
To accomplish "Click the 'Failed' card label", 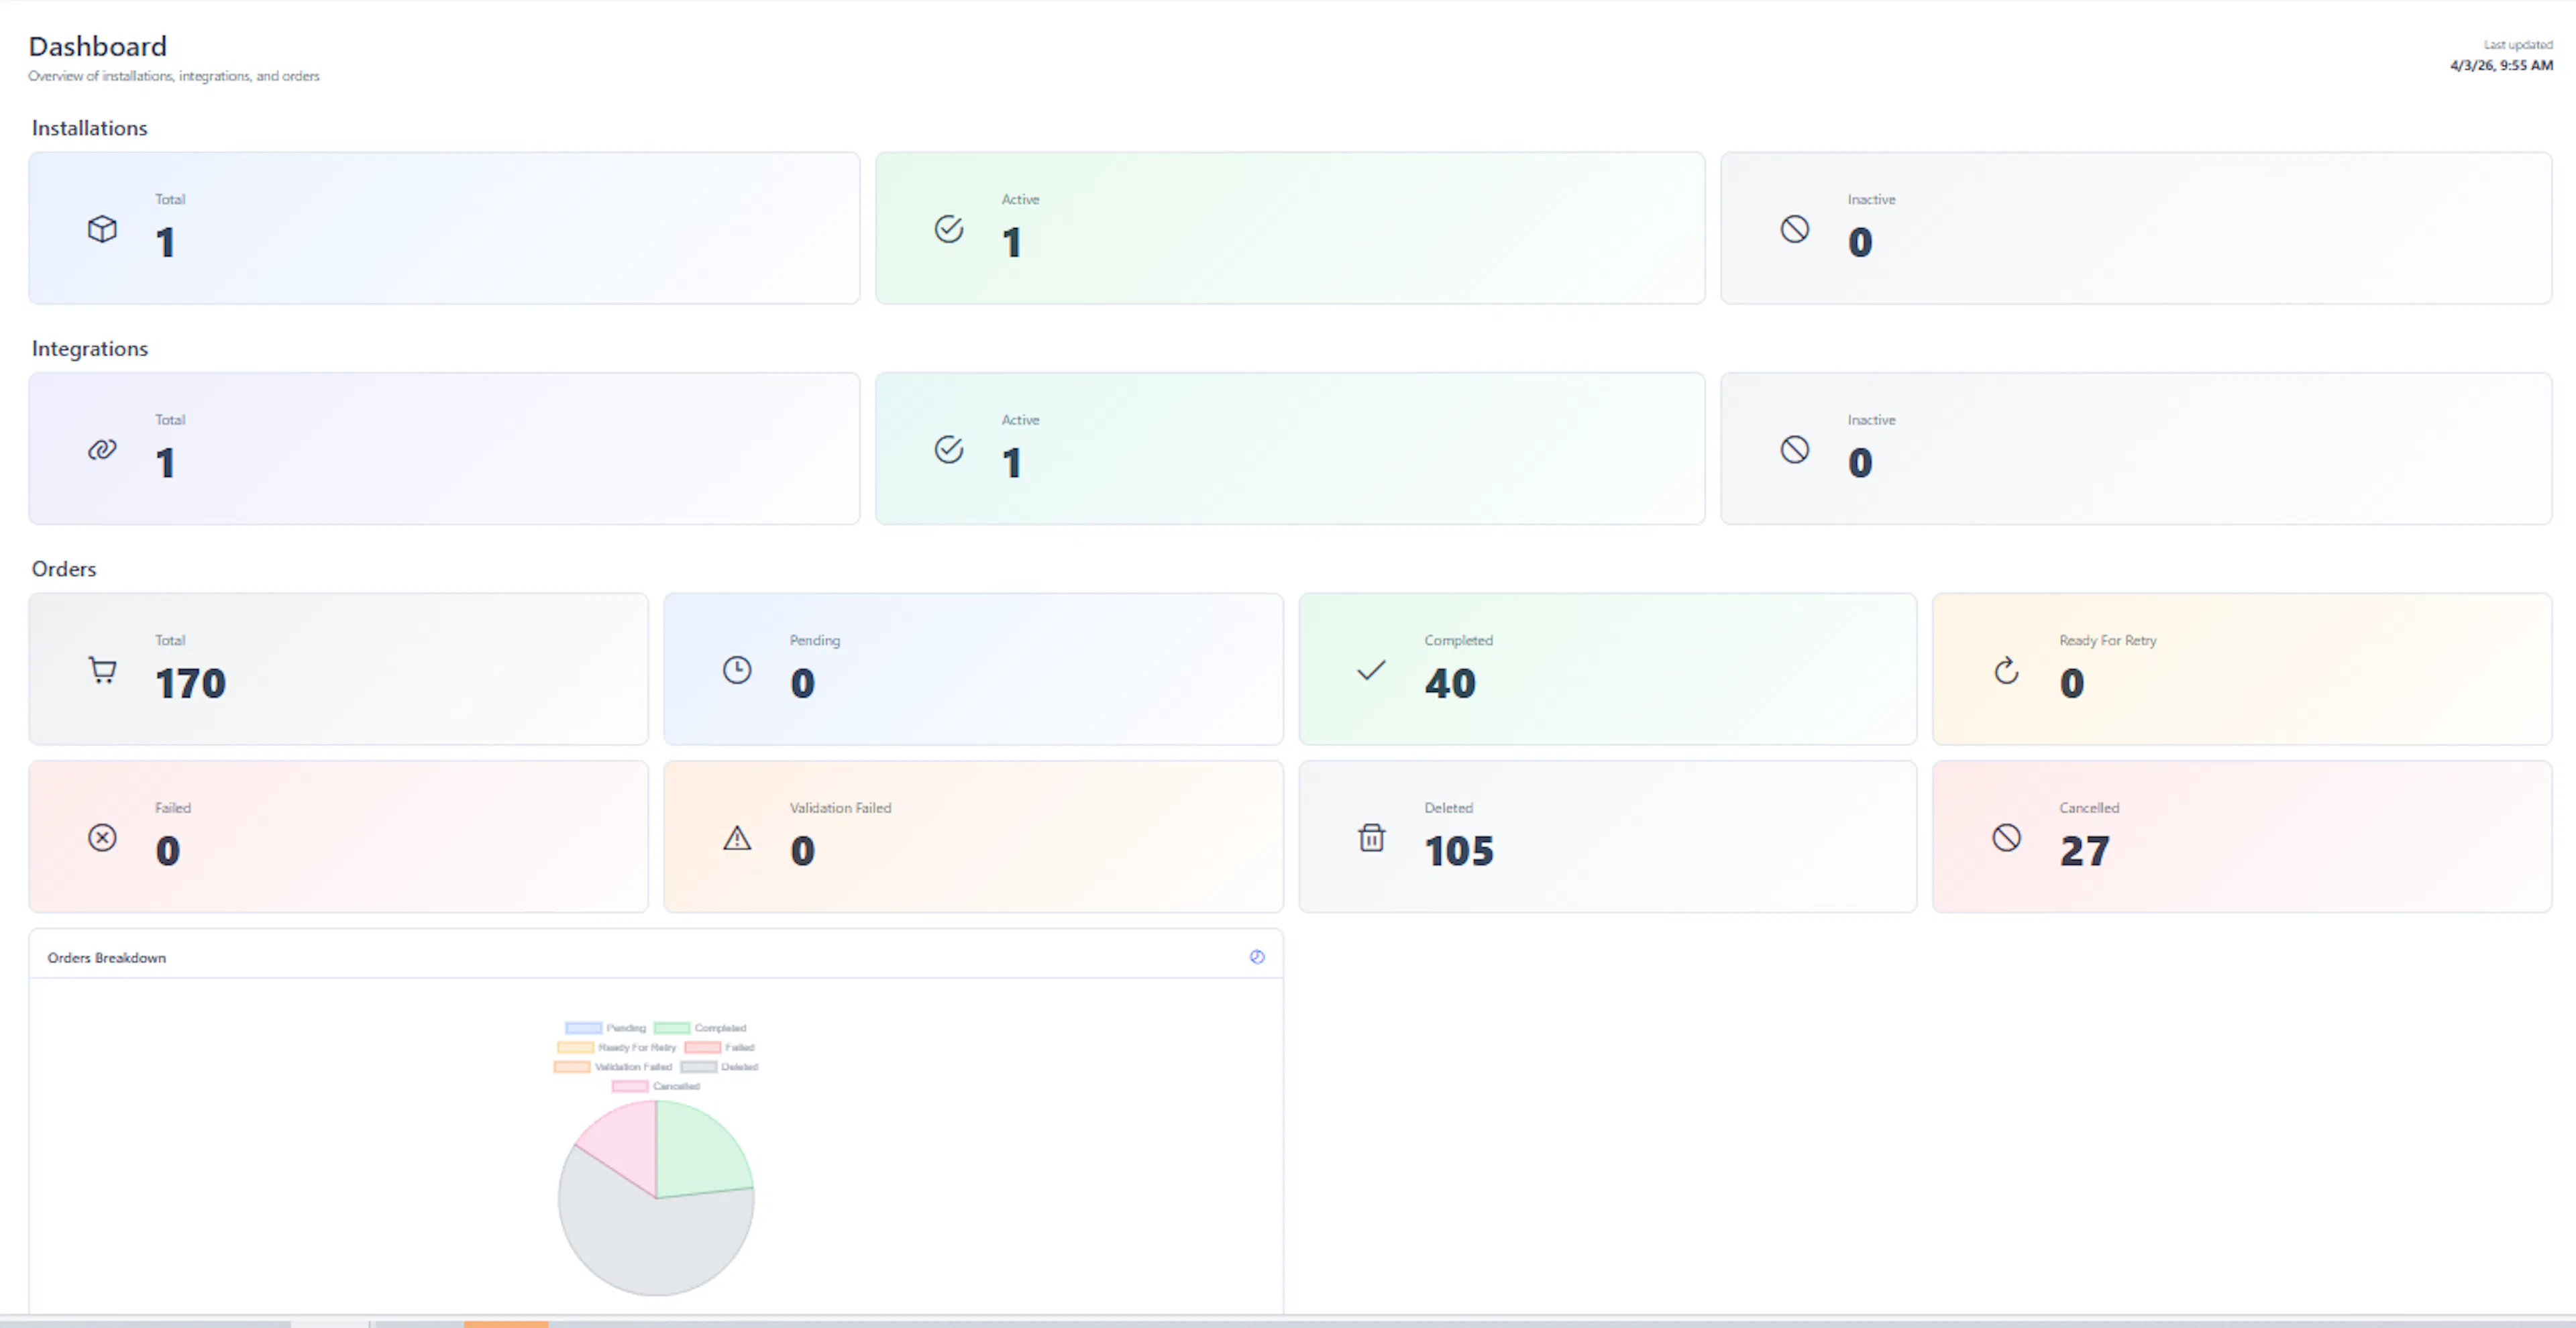I will click(173, 808).
